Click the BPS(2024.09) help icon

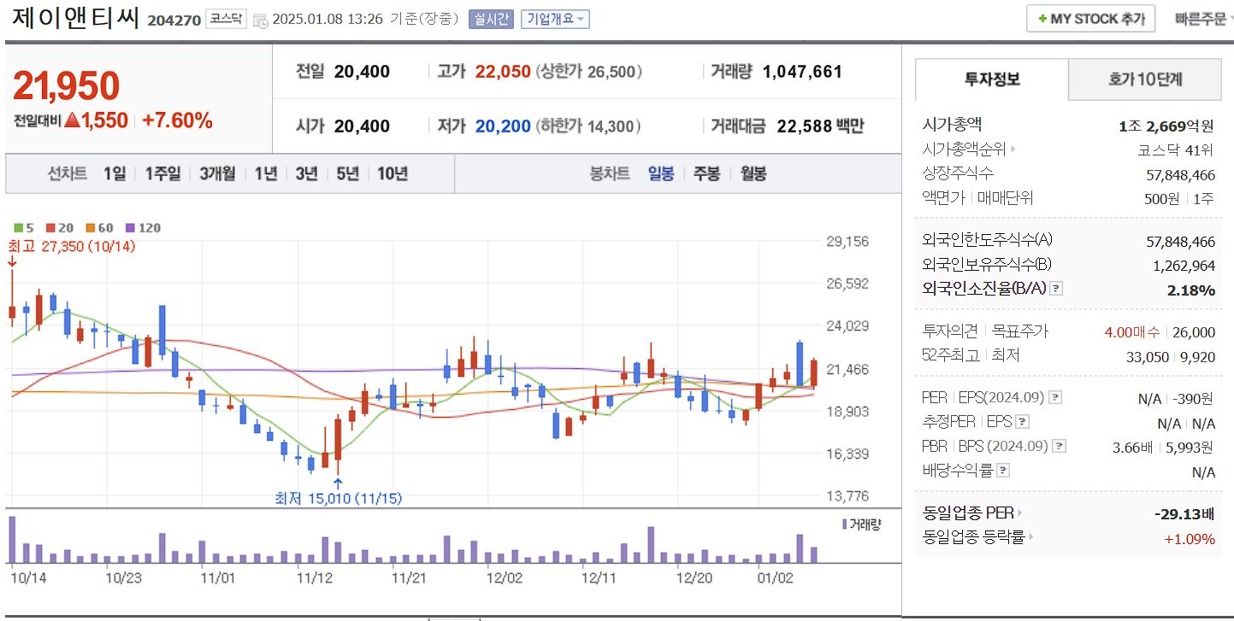[1059, 445]
